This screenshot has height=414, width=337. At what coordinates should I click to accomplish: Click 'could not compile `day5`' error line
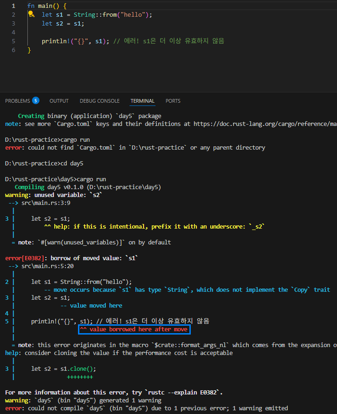point(146,408)
